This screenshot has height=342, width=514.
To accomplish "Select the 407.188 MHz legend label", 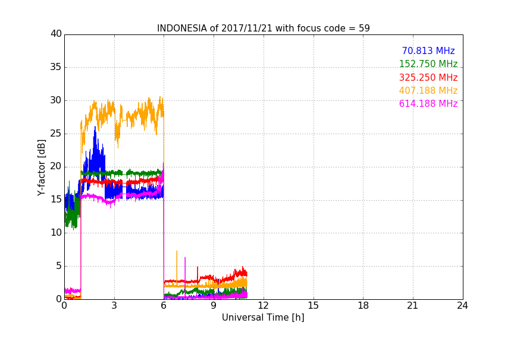I will tap(428, 90).
